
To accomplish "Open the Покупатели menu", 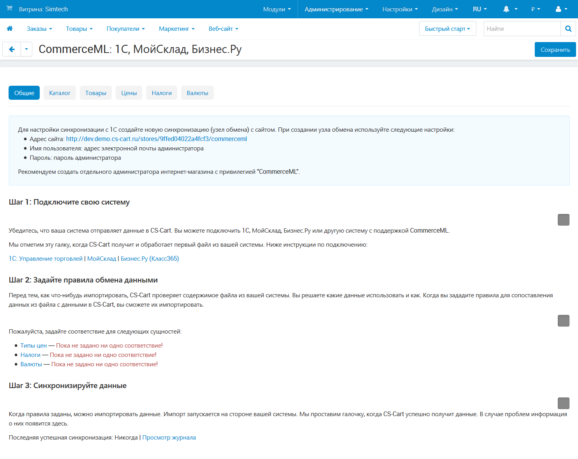I will (125, 28).
